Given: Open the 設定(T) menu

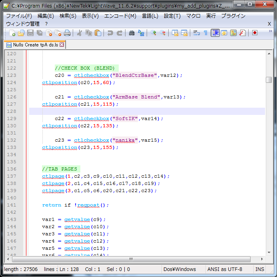Looking at the screenshot, I should (172, 16).
